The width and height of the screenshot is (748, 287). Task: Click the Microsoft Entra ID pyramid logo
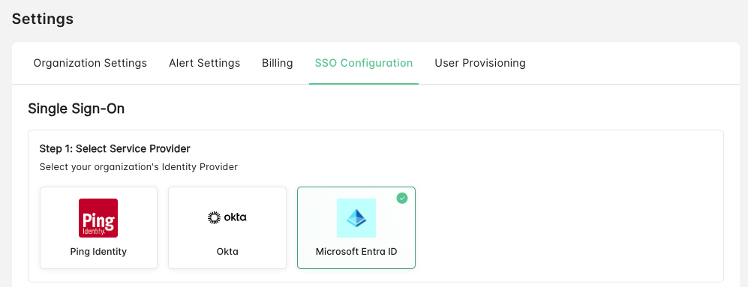tap(356, 218)
